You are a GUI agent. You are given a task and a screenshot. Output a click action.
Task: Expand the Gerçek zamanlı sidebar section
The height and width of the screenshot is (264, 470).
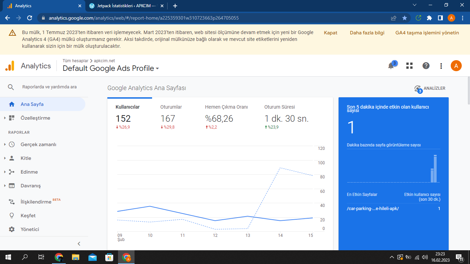(x=5, y=144)
